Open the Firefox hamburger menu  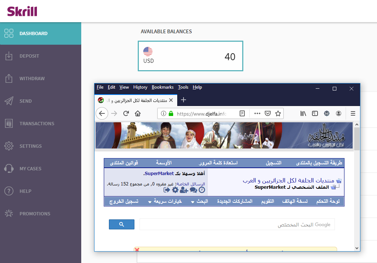pyautogui.click(x=353, y=113)
